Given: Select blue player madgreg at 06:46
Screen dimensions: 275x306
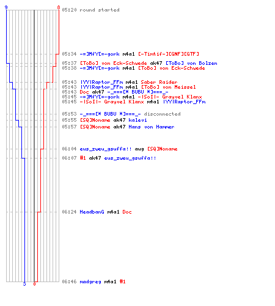Looking at the screenshot, I should (x=90, y=282).
